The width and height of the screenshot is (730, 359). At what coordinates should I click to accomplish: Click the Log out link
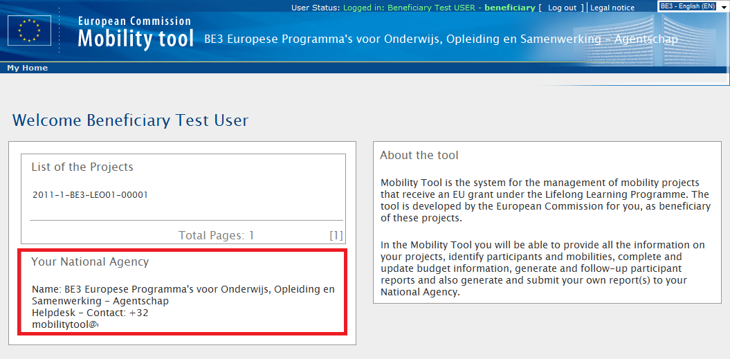point(562,8)
